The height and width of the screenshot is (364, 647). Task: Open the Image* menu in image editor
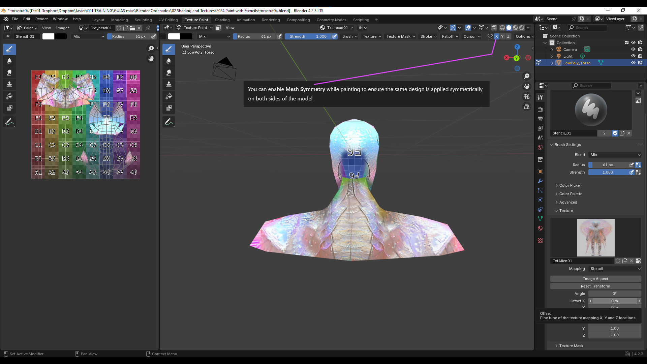63,28
